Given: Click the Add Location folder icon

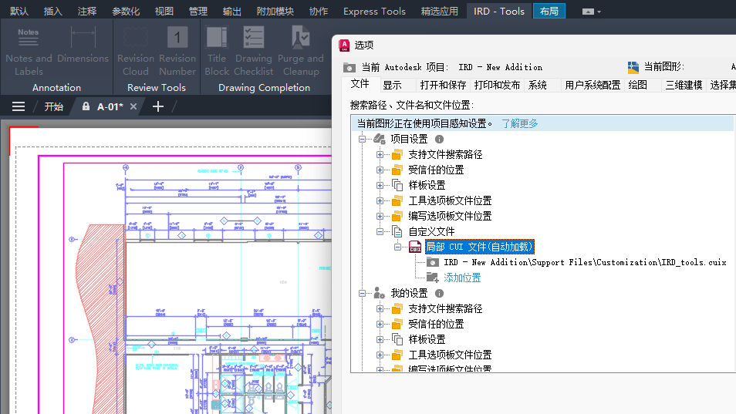Looking at the screenshot, I should [x=432, y=278].
